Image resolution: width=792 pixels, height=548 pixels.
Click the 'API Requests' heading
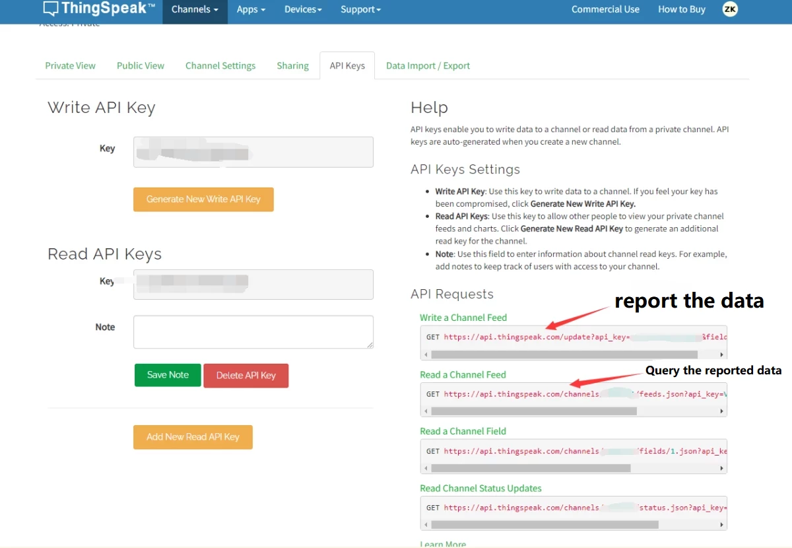pos(452,294)
